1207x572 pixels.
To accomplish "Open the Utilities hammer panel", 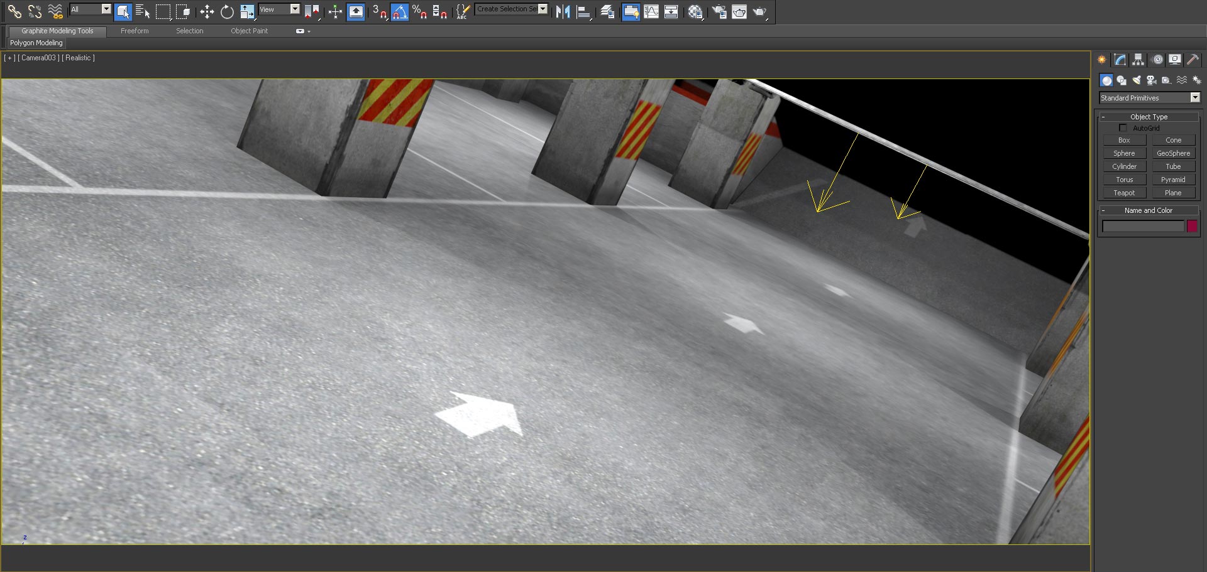I will point(1193,60).
